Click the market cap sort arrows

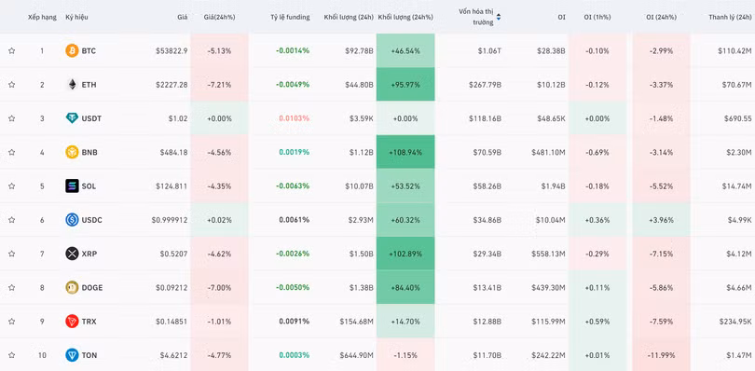tap(499, 17)
